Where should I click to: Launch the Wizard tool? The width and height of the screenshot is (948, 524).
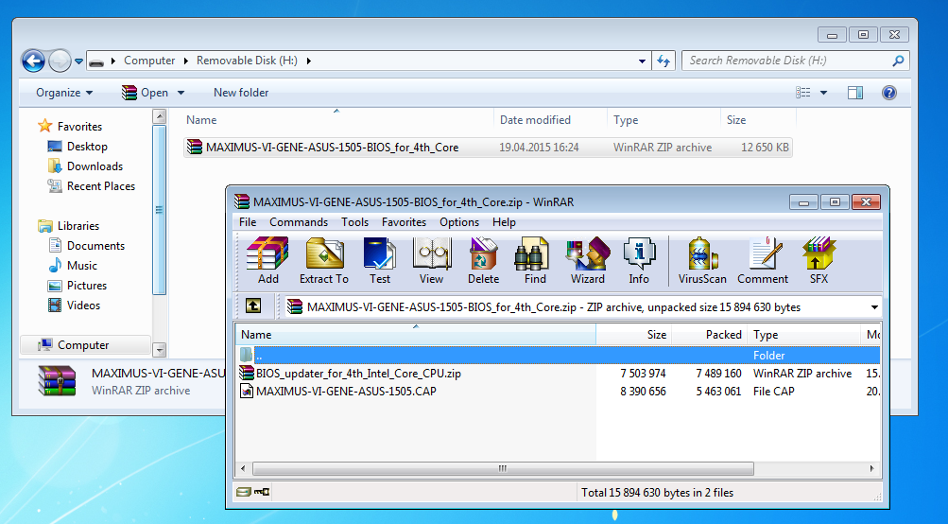point(588,260)
